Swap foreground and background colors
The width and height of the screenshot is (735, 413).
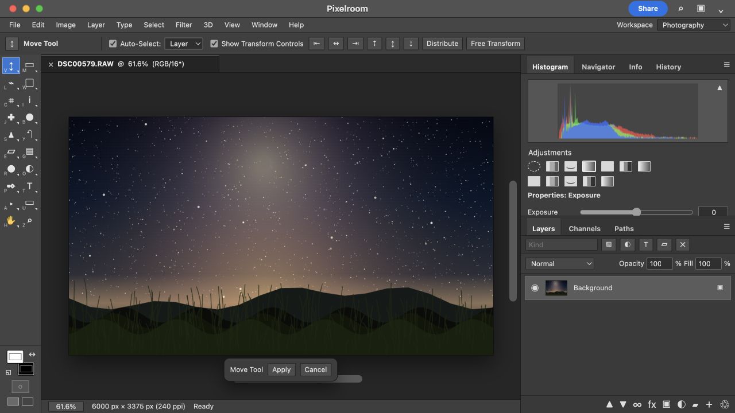click(32, 354)
